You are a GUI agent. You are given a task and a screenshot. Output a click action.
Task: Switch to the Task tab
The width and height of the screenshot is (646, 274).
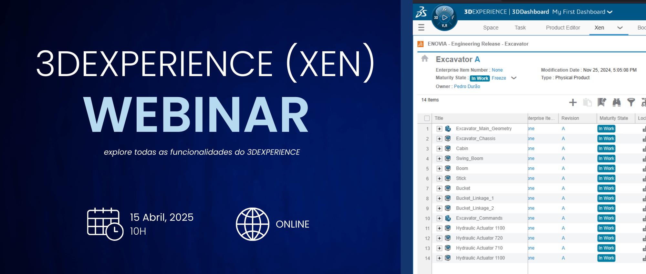pos(520,28)
